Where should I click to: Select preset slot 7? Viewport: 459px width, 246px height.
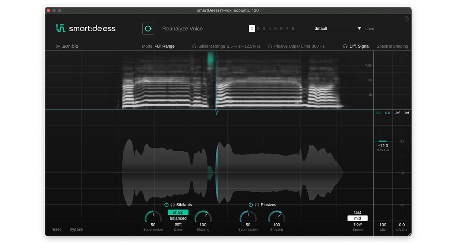pyautogui.click(x=287, y=29)
